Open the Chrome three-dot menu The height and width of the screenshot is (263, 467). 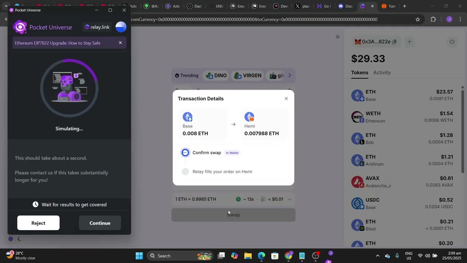(460, 19)
